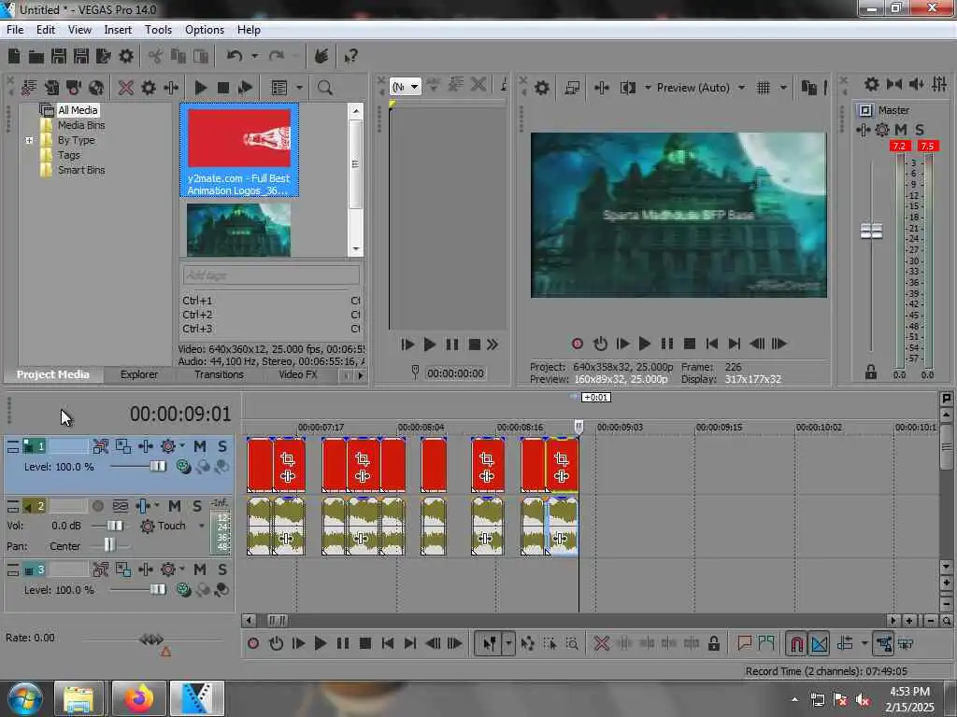The height and width of the screenshot is (717, 957).
Task: Open File Explorer from the taskbar
Action: click(79, 698)
